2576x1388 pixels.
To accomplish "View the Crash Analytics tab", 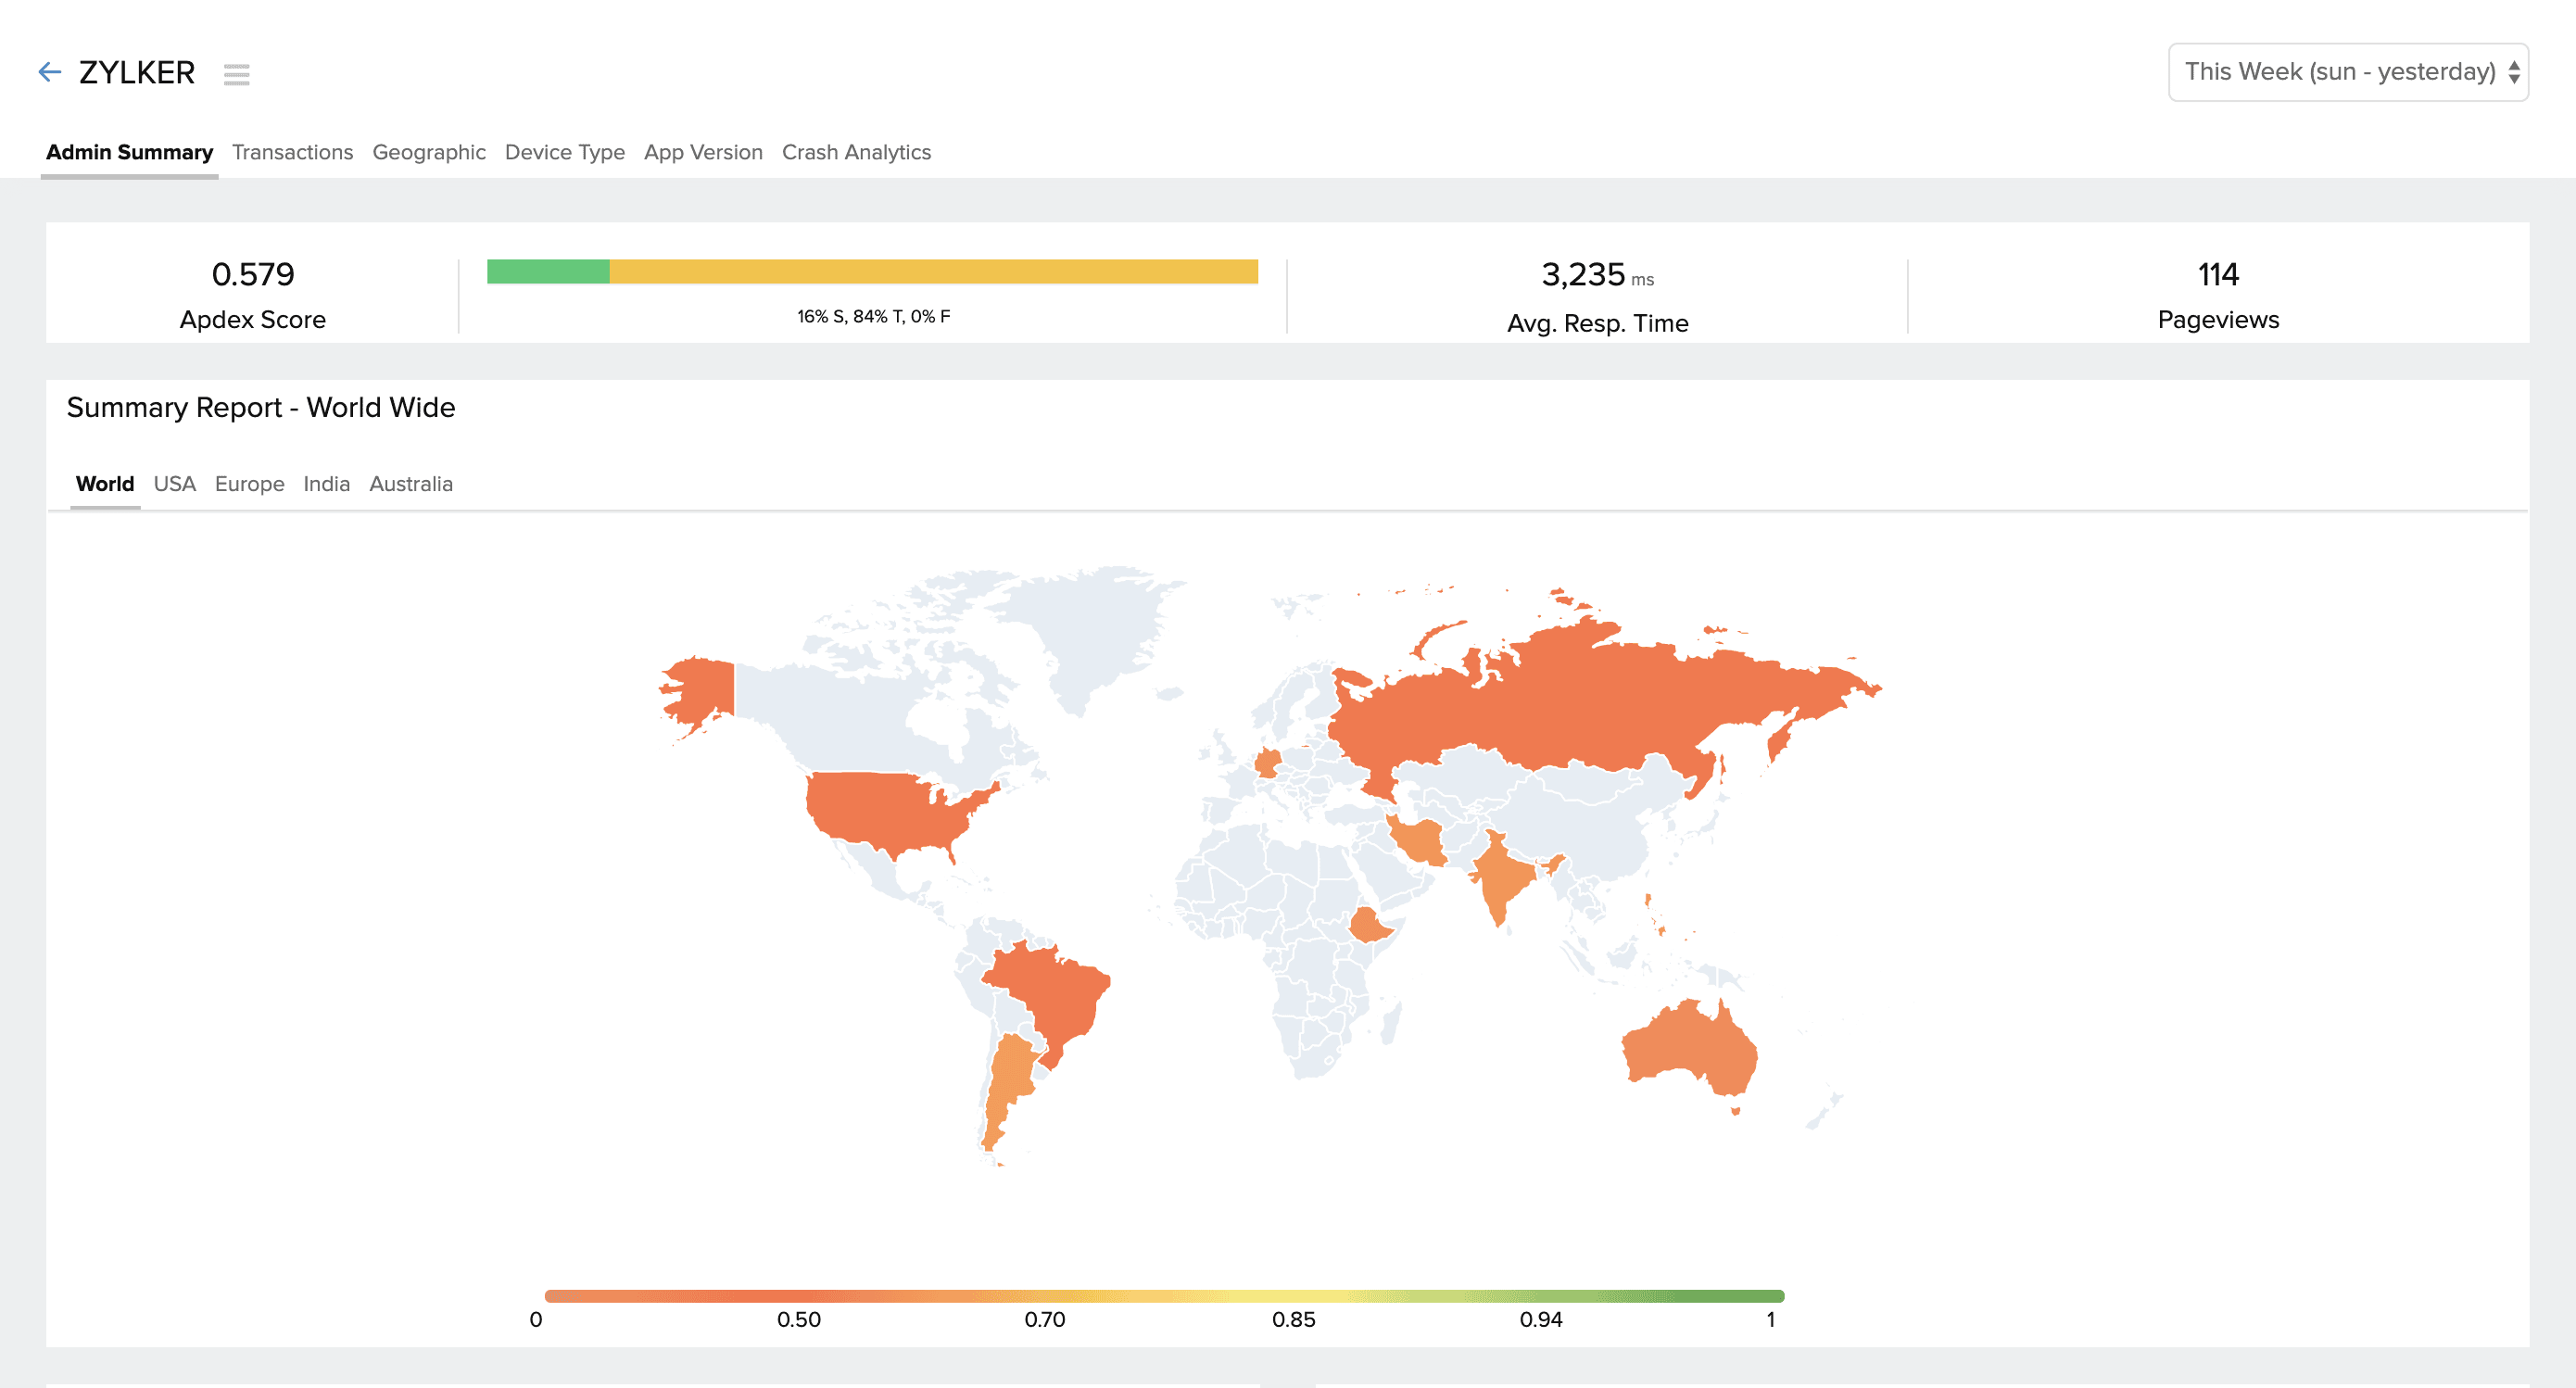I will click(x=855, y=152).
